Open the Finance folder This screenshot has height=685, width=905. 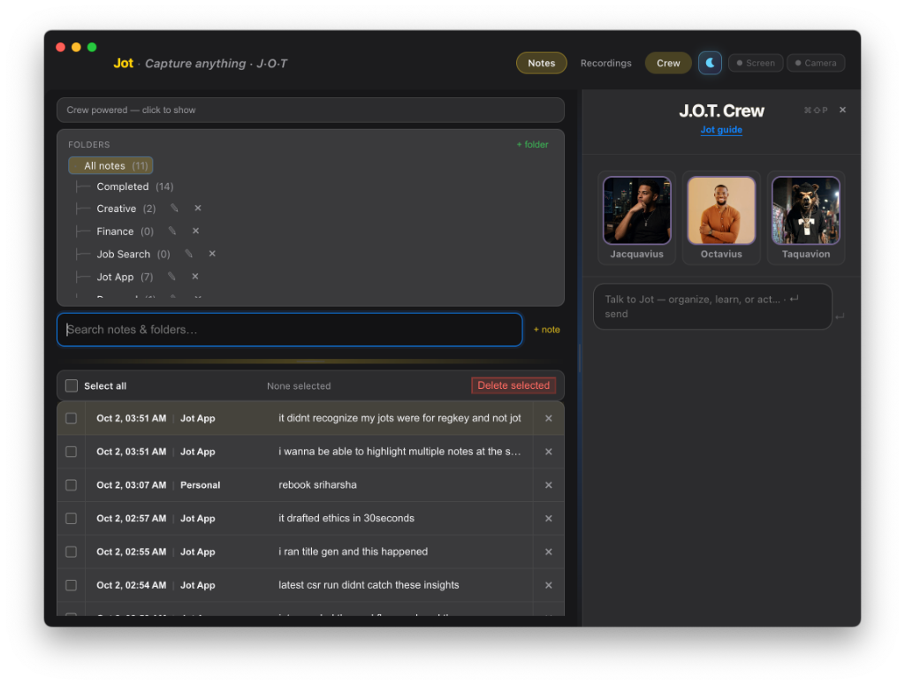click(x=125, y=232)
